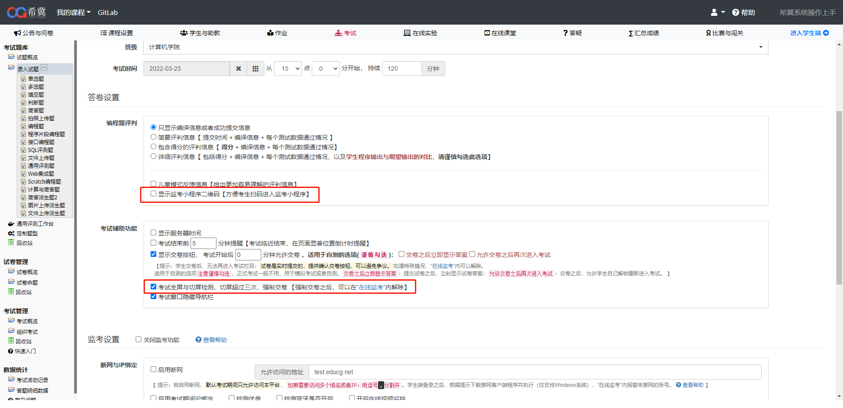Click the document icon next to 文件上传派生题
Image resolution: width=843 pixels, height=408 pixels.
tap(23, 213)
